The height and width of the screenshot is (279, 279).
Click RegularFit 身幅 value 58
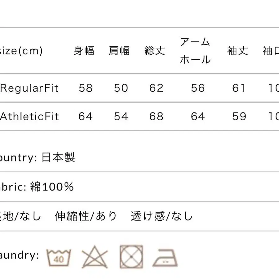pyautogui.click(x=86, y=88)
